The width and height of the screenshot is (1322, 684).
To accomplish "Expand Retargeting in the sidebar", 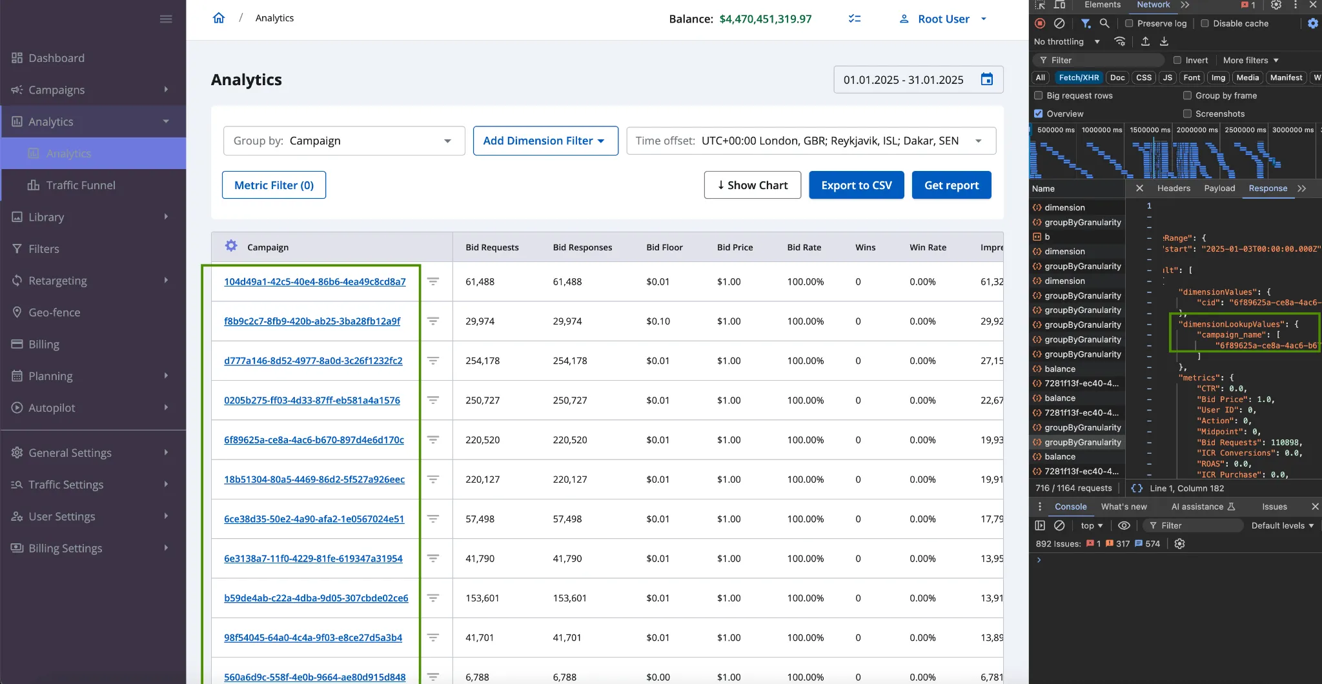I will [x=94, y=280].
